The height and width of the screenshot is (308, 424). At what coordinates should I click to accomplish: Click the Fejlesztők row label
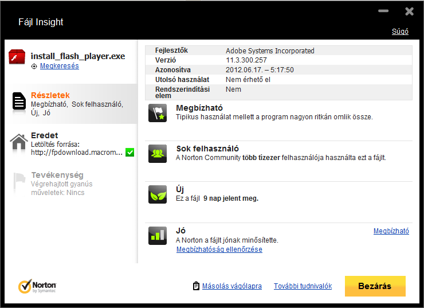[x=171, y=50]
